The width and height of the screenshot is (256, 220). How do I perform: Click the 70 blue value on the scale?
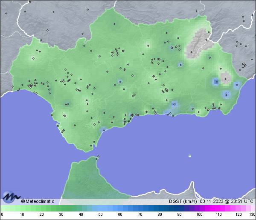[x=140, y=214]
